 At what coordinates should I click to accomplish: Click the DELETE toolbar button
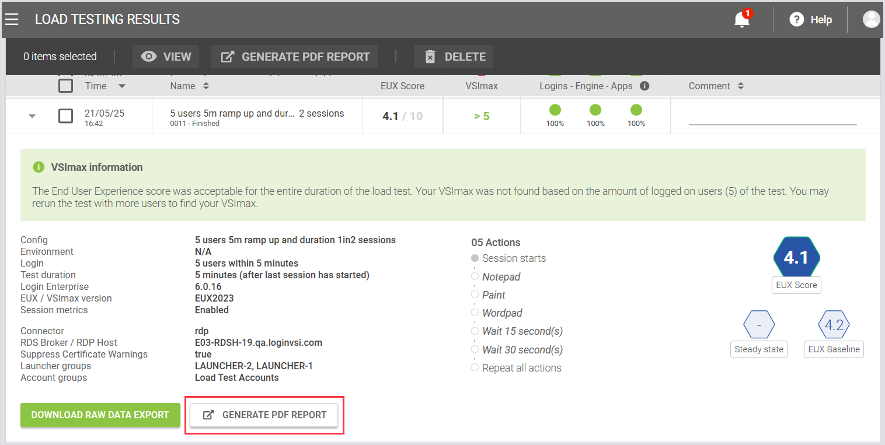[454, 57]
